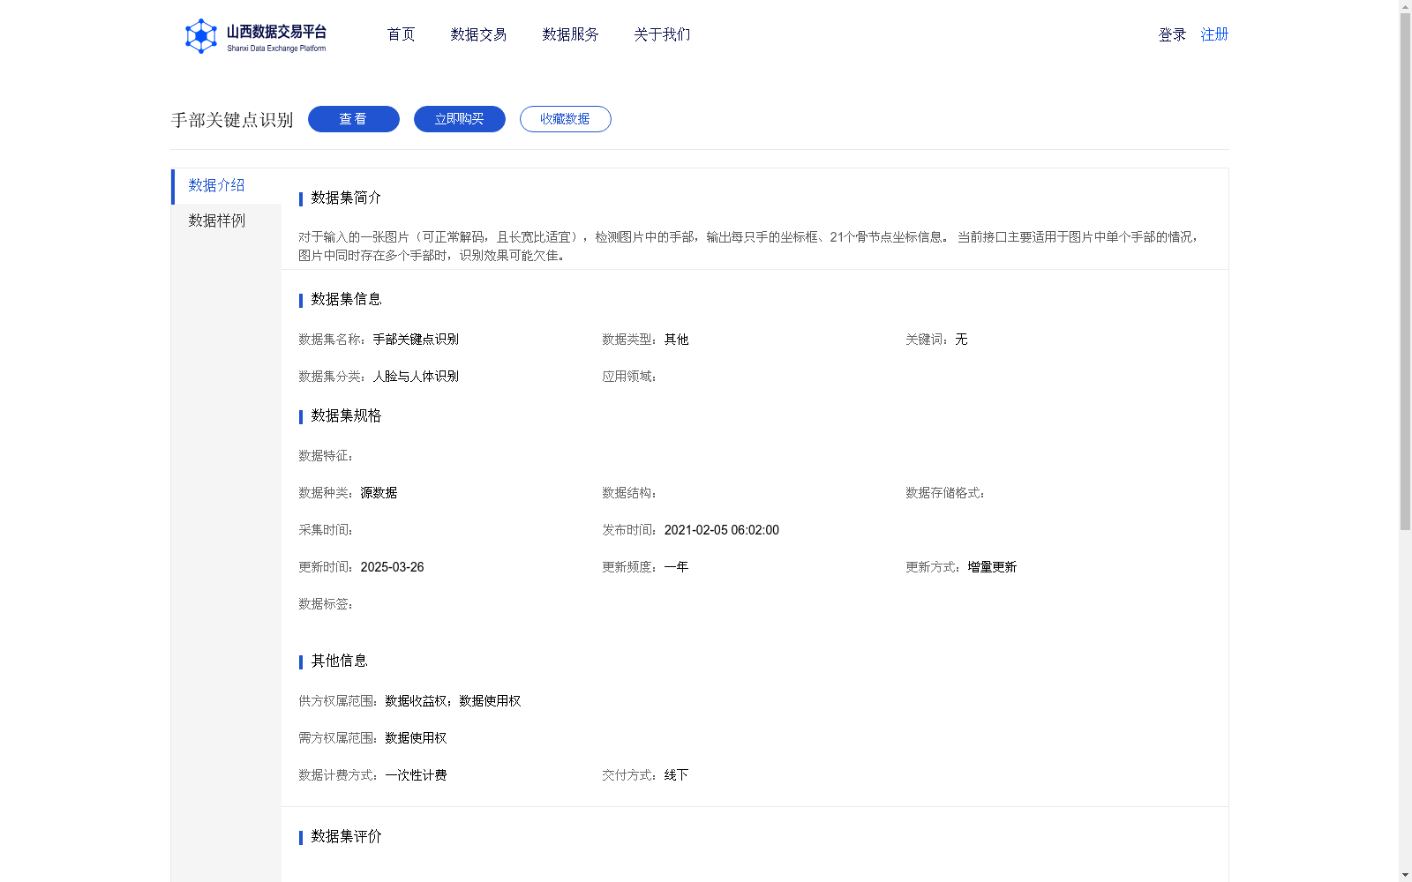Click the update method value 增量更新
This screenshot has height=882, width=1412.
pos(992,567)
